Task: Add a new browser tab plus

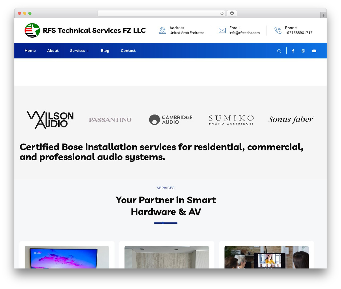Action: tap(323, 15)
